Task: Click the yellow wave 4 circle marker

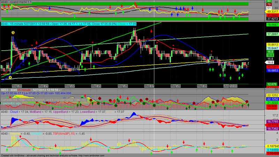Action: coord(10,77)
